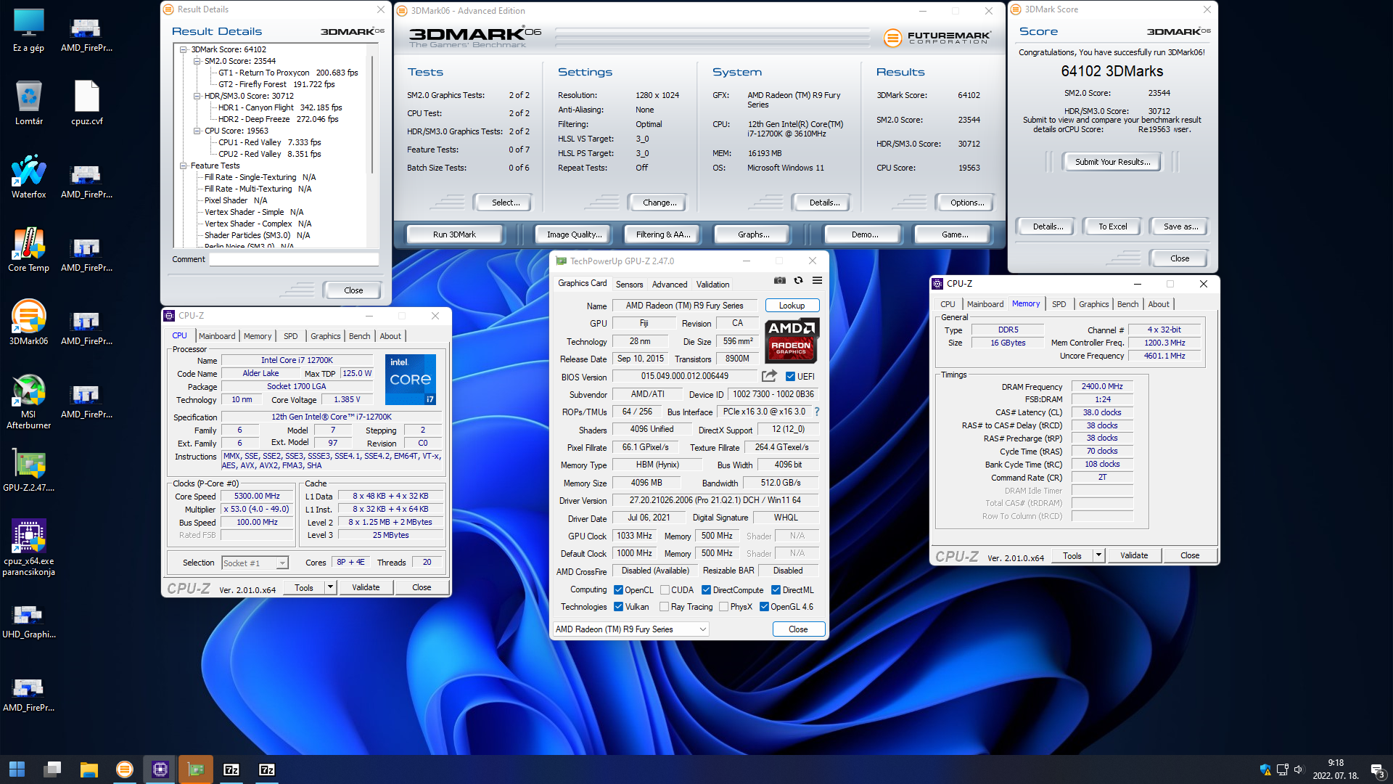Toggle the PhysX checkbox
This screenshot has width=1393, height=784.
(x=723, y=607)
